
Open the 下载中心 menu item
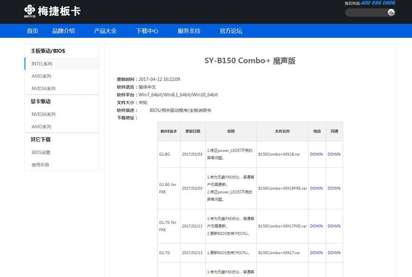tap(147, 31)
